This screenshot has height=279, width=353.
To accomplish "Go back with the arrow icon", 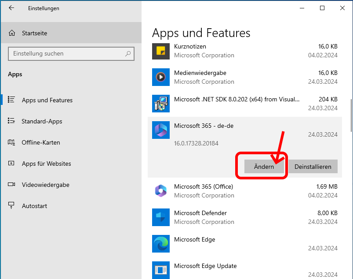I will (x=11, y=8).
